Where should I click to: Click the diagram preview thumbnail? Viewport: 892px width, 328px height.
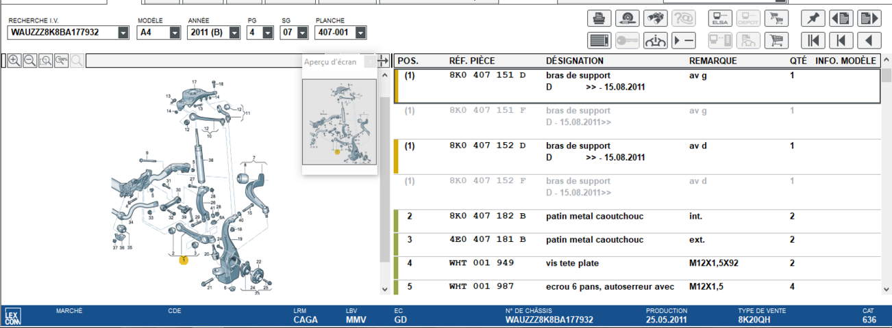[x=339, y=122]
